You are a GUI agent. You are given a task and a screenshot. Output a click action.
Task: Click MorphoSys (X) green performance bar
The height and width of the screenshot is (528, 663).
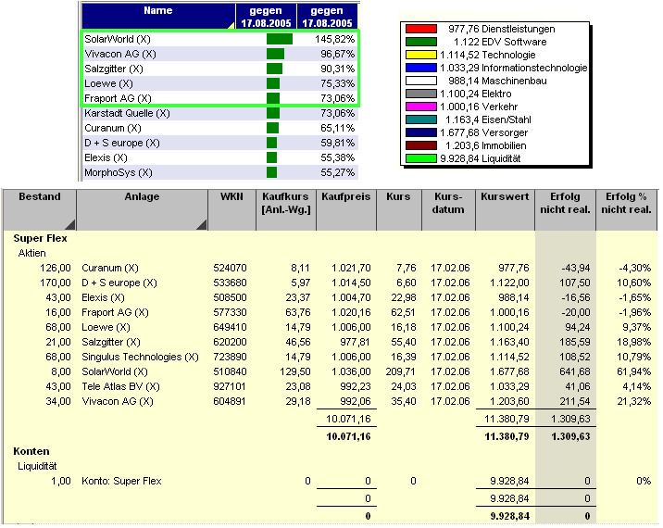[x=272, y=172]
